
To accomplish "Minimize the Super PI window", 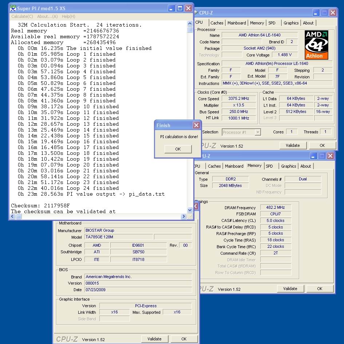I will pos(171,8).
